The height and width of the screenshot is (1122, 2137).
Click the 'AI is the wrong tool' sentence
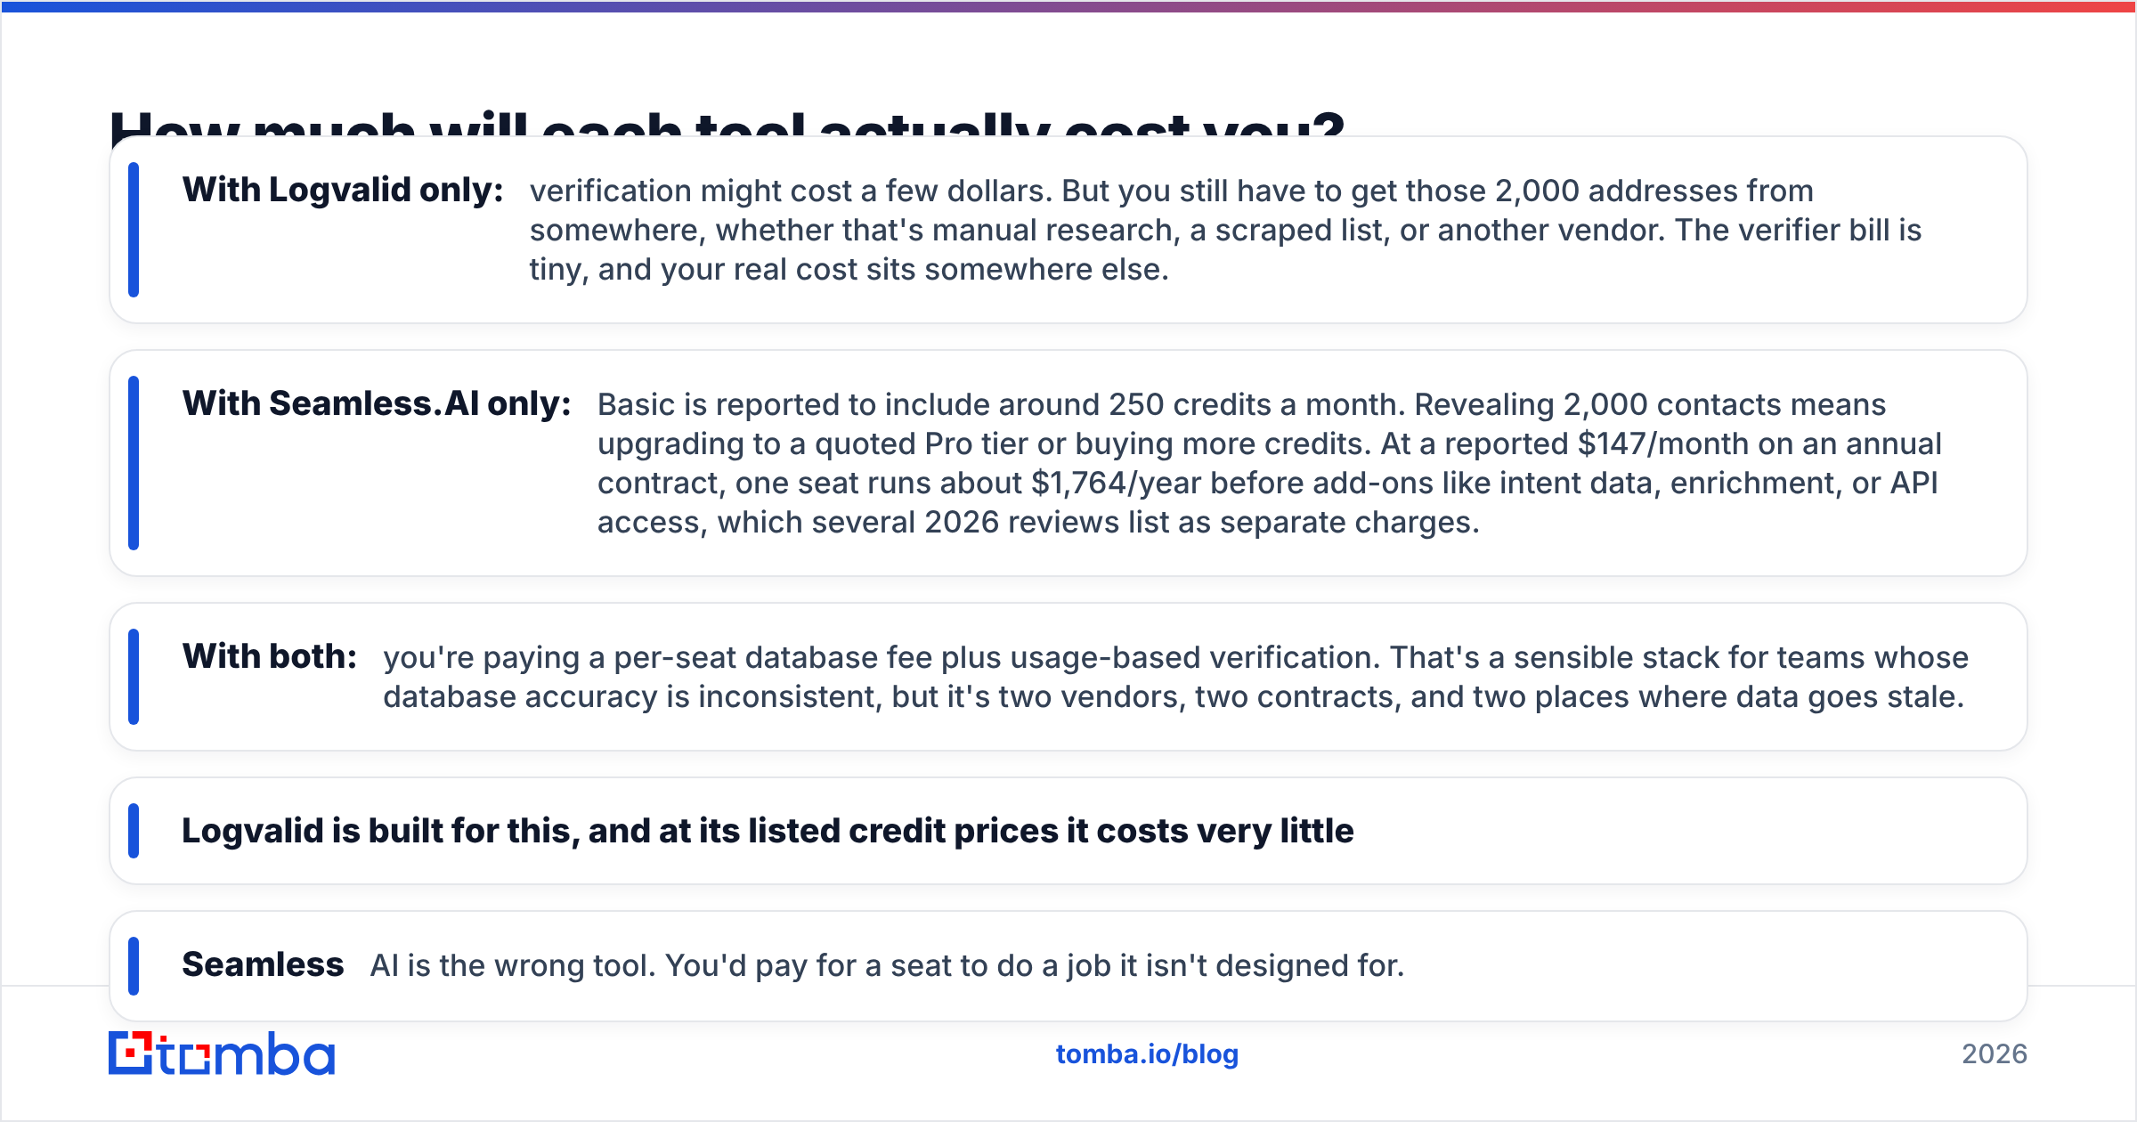[x=887, y=965]
